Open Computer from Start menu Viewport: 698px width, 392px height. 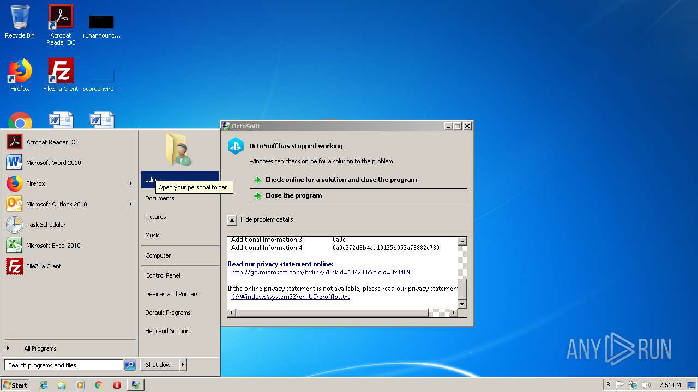click(180, 255)
